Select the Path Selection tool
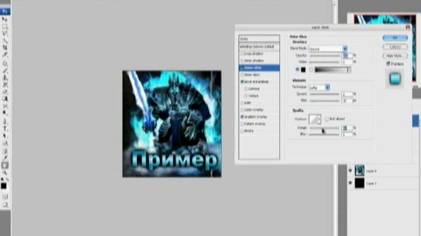Viewport: 421px width, 236px height. (x=5, y=136)
